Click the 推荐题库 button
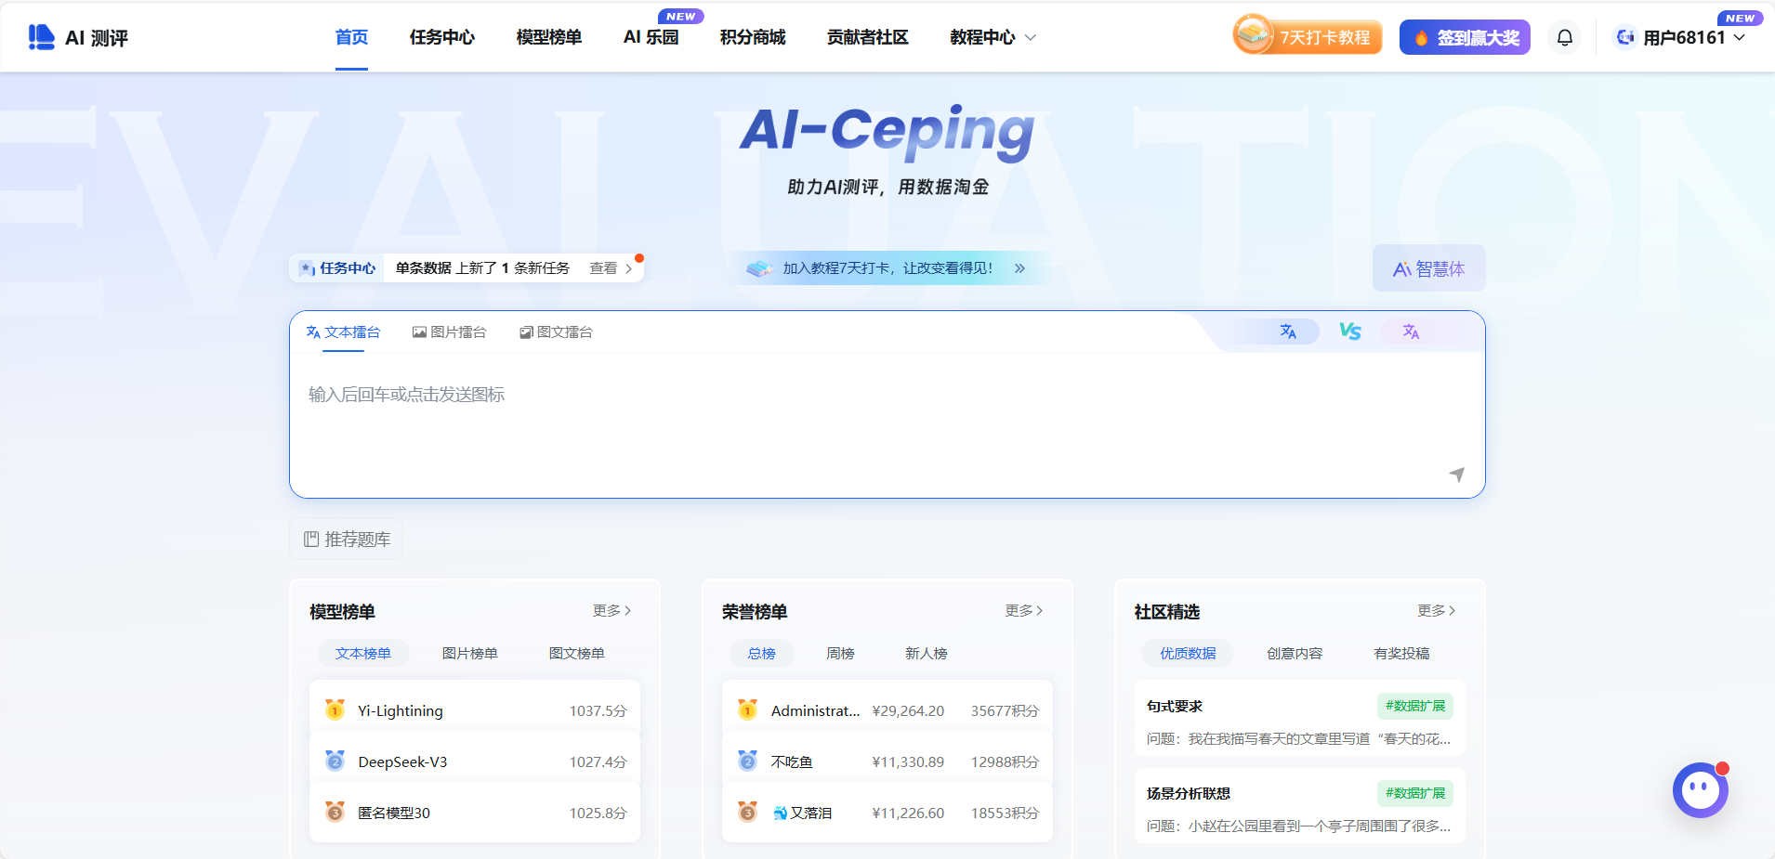Viewport: 1775px width, 859px height. (347, 539)
